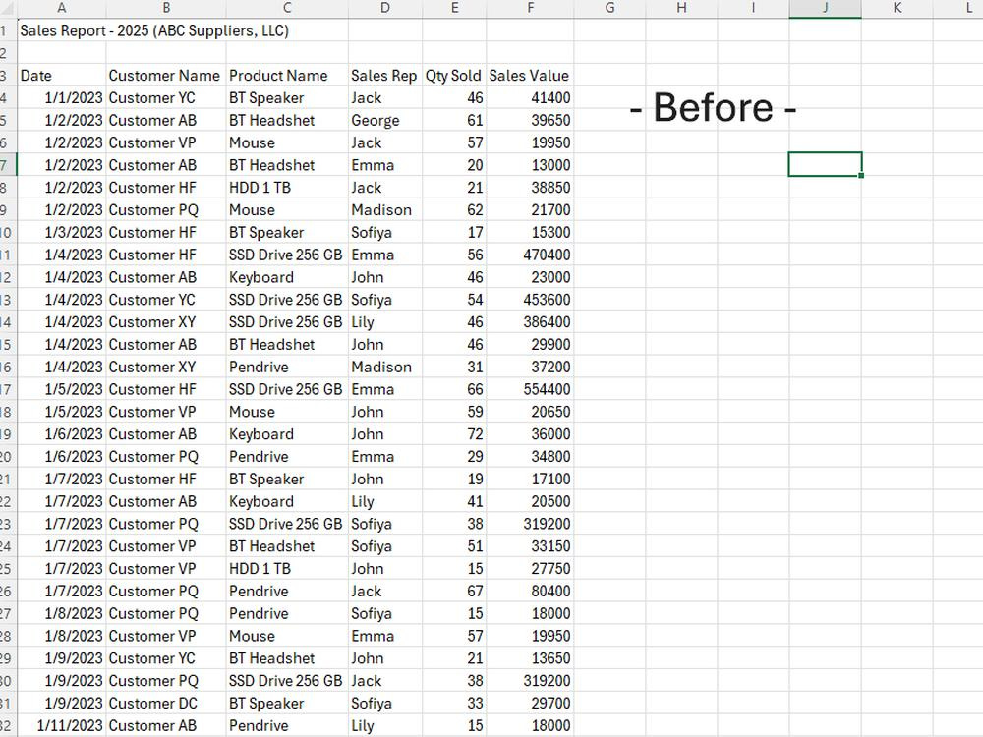
Task: Select the Sales Value header cell
Action: click(531, 76)
